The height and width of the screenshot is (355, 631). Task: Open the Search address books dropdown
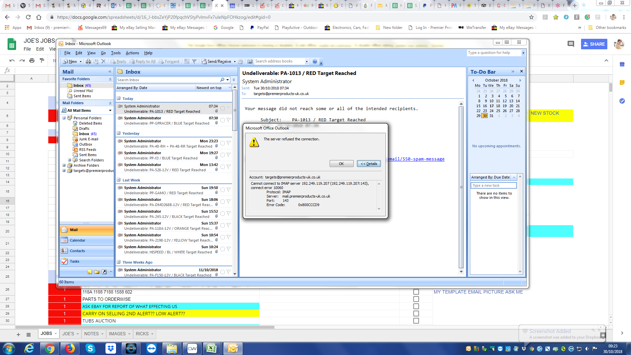307,61
